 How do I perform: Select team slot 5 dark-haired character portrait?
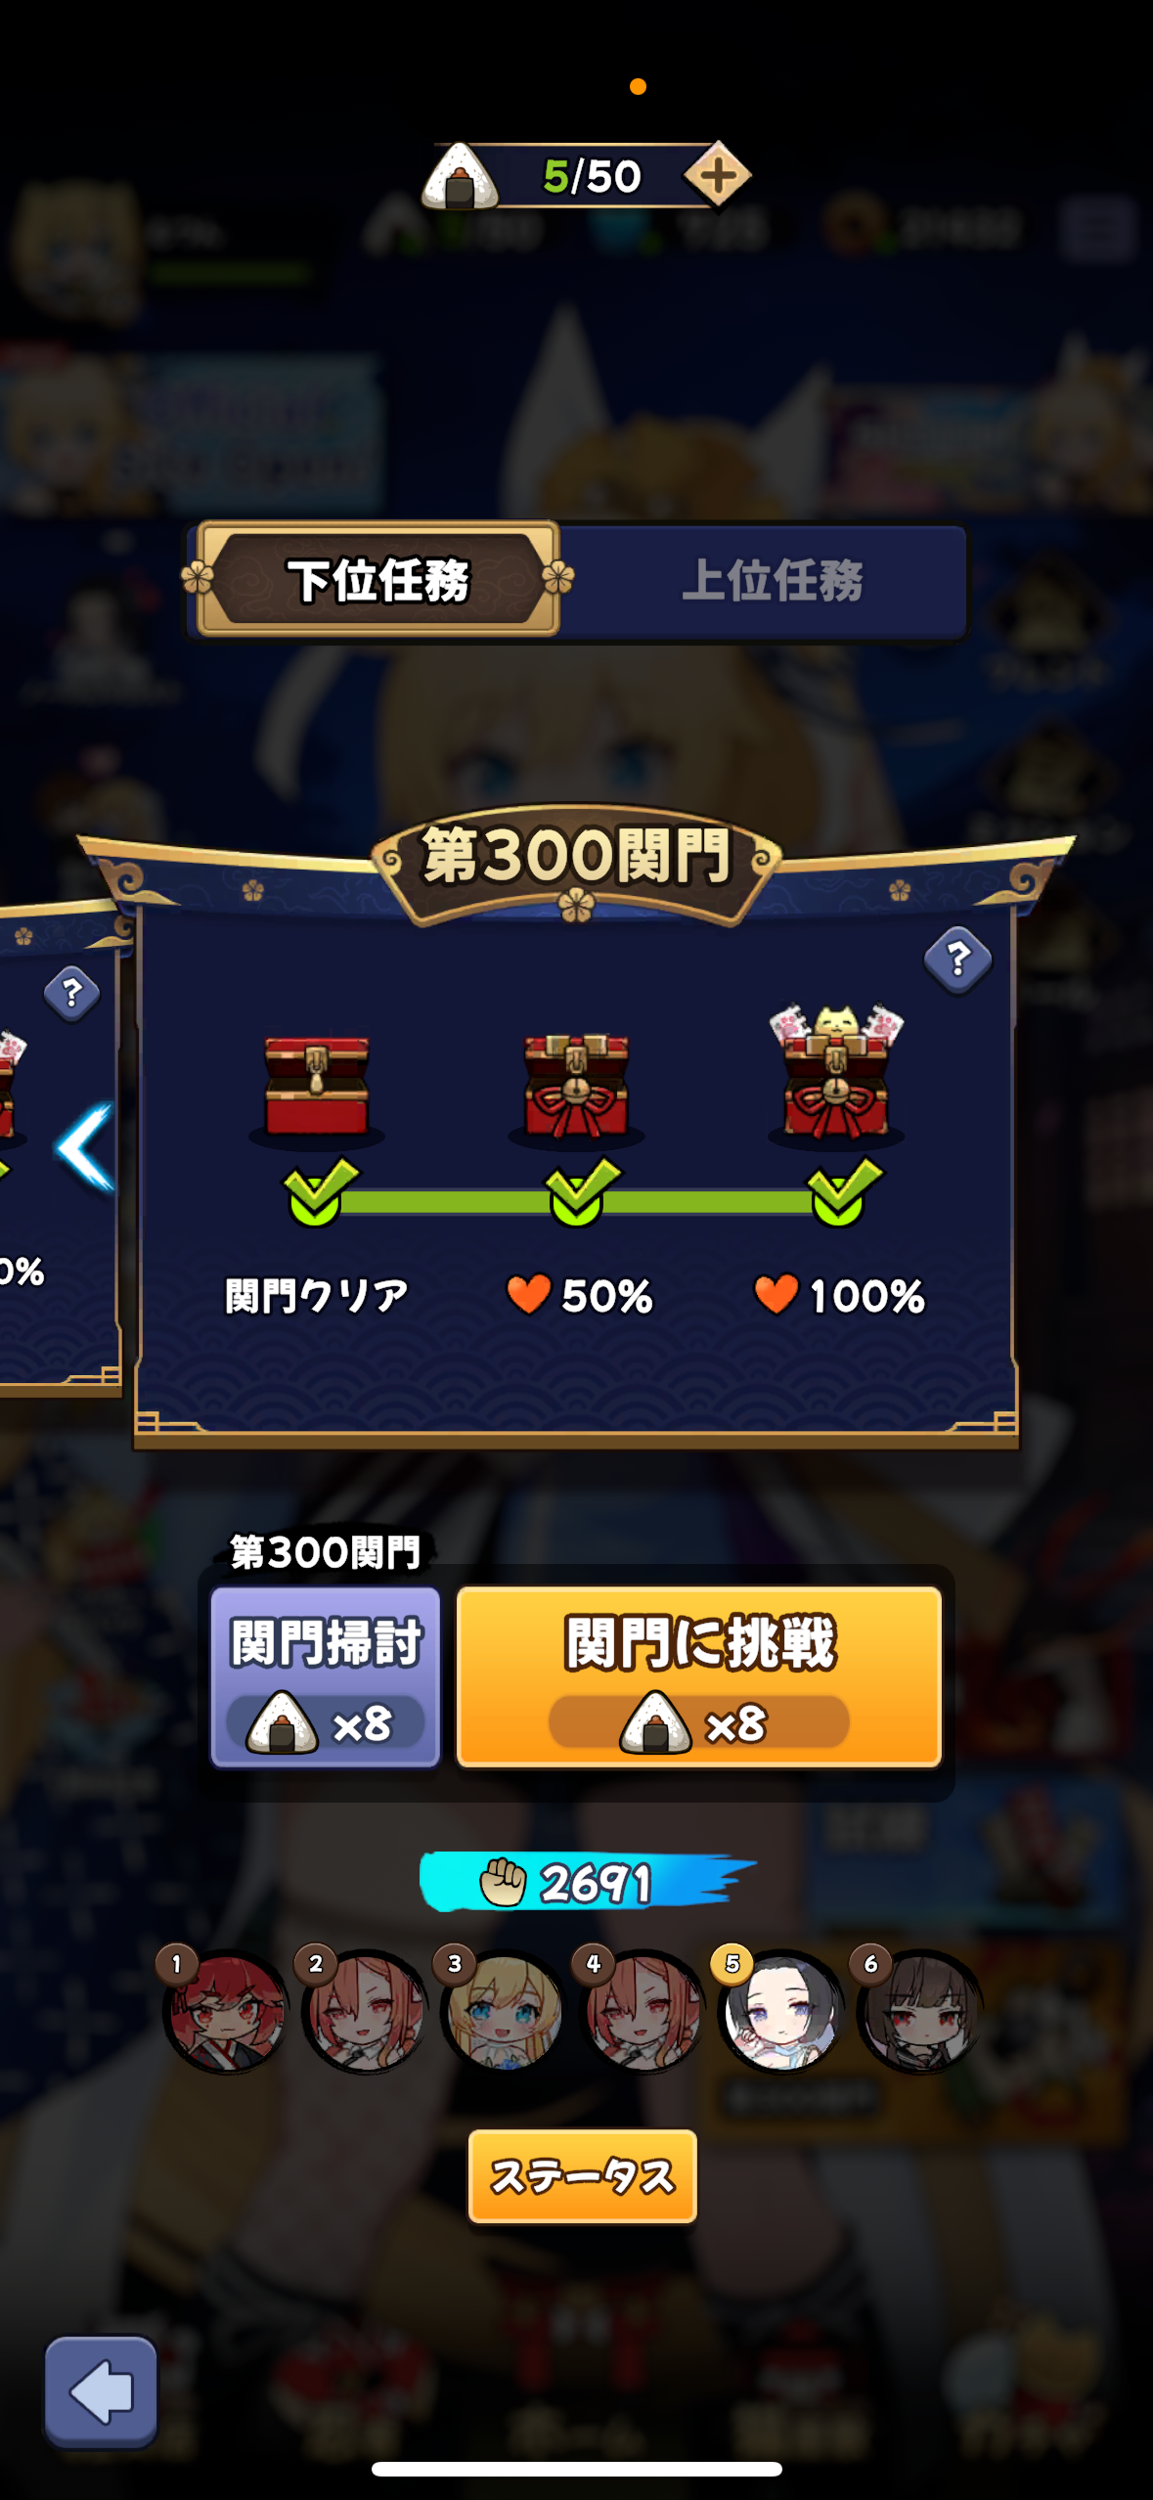(x=779, y=2010)
